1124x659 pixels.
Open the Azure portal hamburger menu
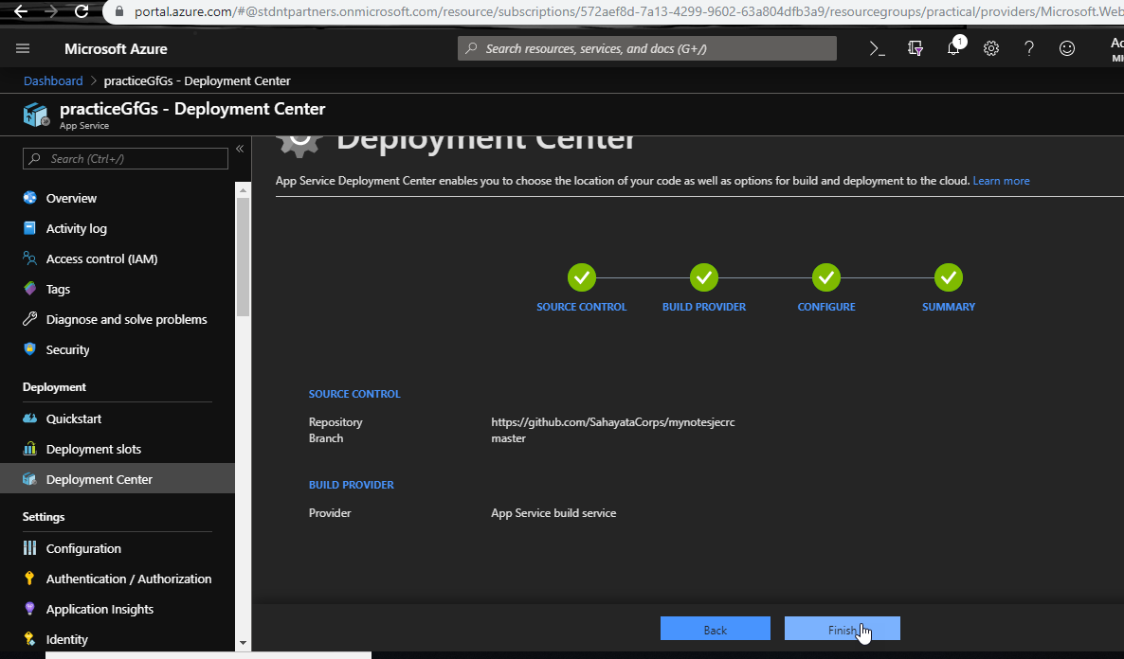point(22,48)
